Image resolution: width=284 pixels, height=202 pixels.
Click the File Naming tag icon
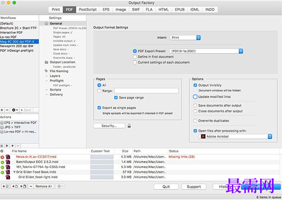[46, 71]
